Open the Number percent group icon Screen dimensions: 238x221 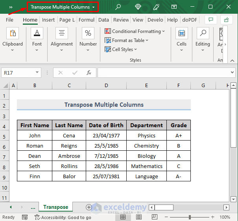click(x=88, y=33)
